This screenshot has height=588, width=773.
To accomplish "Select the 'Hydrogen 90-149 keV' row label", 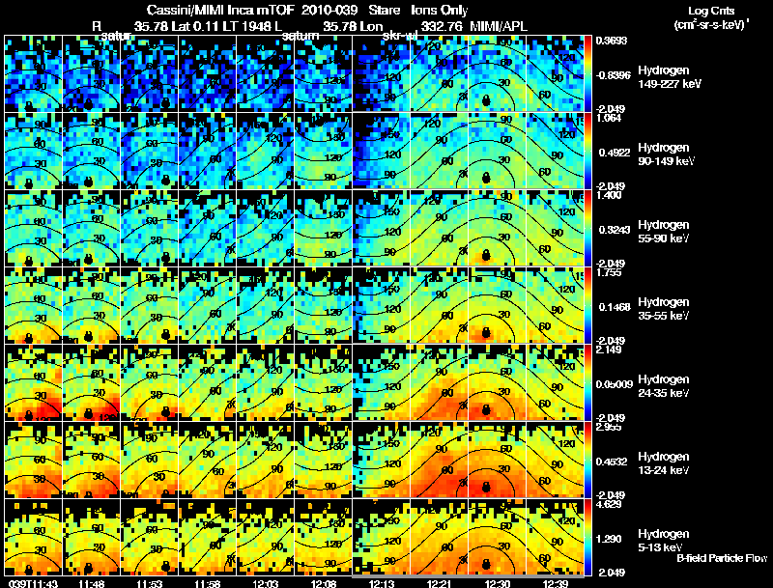I will 667,154.
